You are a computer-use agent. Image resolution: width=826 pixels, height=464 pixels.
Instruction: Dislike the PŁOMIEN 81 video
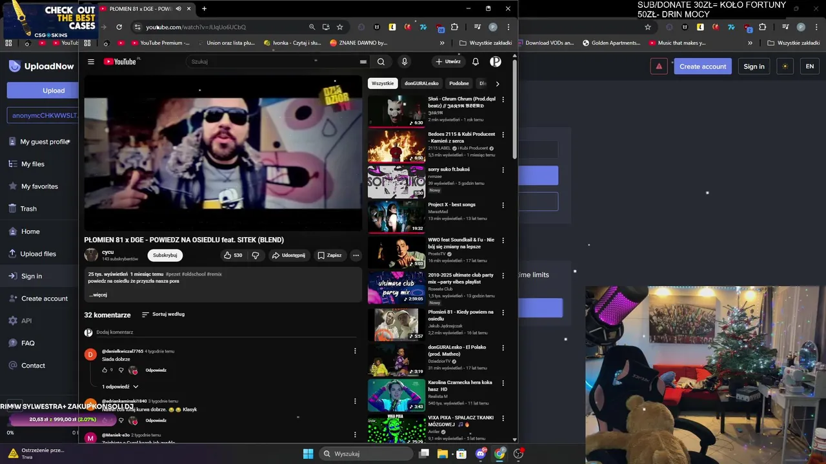pos(256,255)
